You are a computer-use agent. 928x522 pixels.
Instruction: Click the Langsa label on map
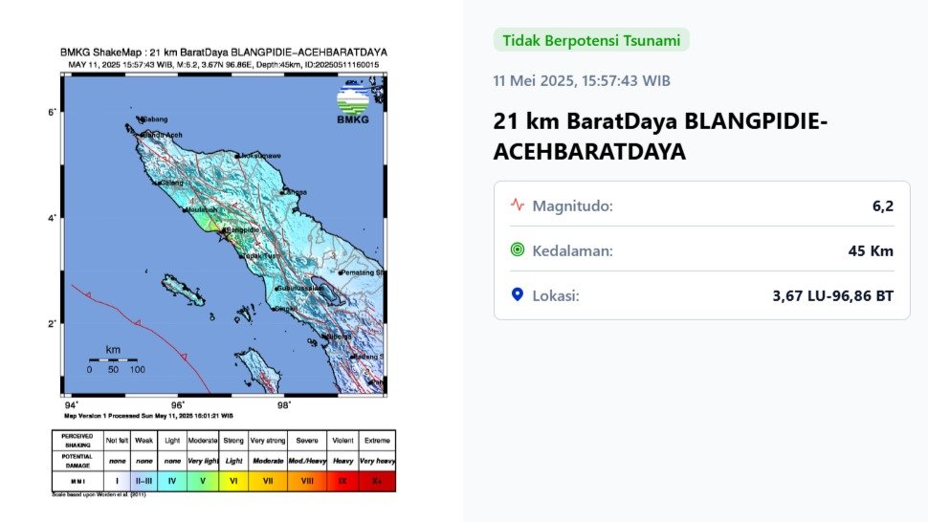(296, 192)
